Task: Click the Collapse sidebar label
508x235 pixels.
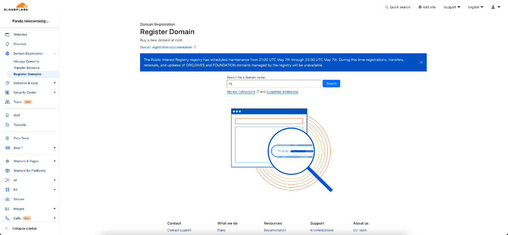Action: (25, 228)
